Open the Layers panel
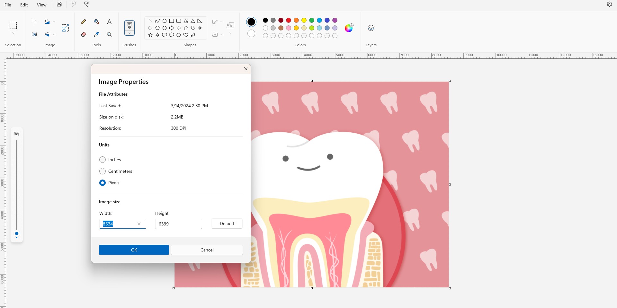 click(371, 28)
